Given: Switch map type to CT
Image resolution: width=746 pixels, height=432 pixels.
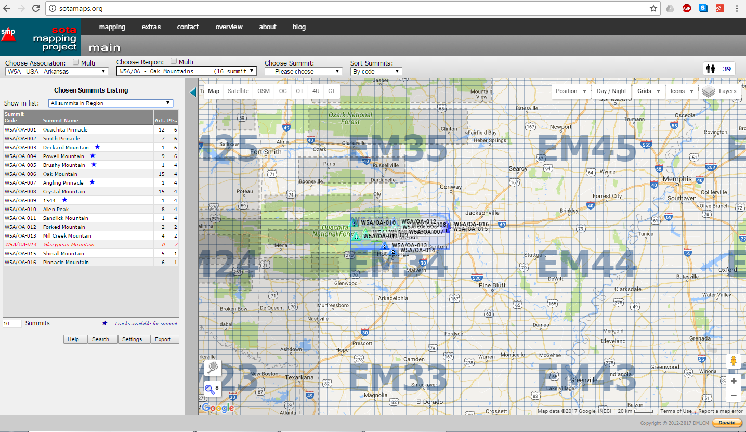Looking at the screenshot, I should click(332, 91).
